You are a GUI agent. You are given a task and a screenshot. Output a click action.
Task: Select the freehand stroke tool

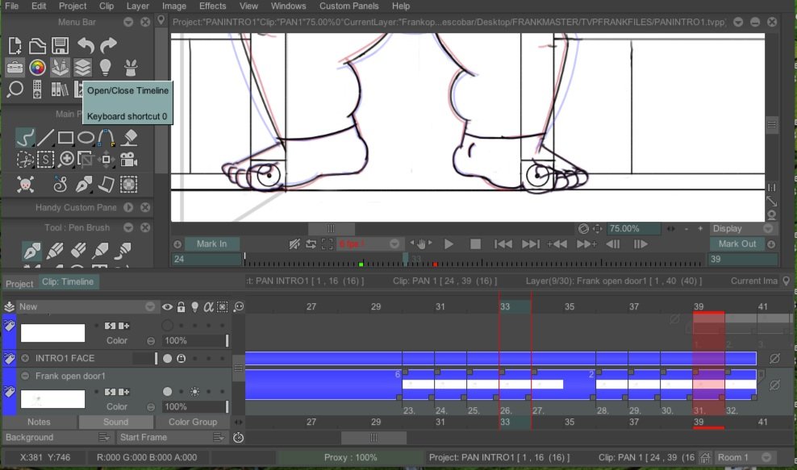24,137
